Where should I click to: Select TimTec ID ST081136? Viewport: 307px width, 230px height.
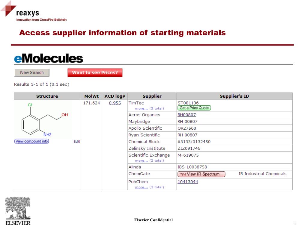188,103
